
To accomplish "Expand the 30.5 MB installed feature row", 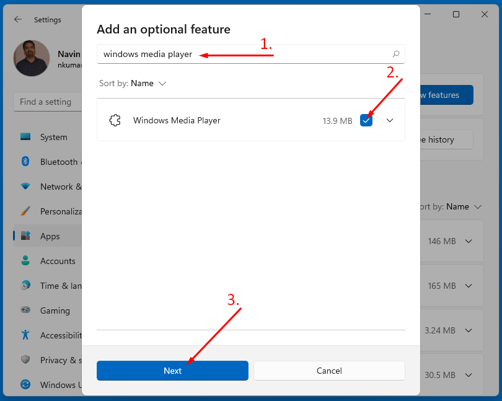I will pyautogui.click(x=469, y=375).
